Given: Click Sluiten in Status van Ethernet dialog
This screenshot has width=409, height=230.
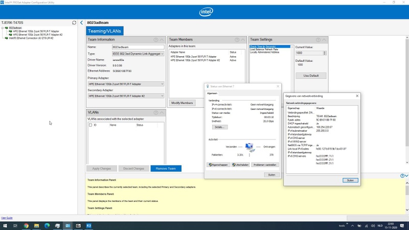Looking at the screenshot, I should (x=271, y=175).
